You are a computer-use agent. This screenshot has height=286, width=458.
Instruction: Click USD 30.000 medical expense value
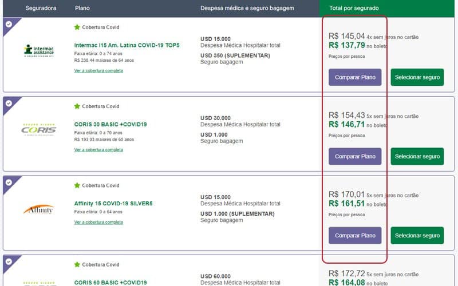[x=215, y=118]
